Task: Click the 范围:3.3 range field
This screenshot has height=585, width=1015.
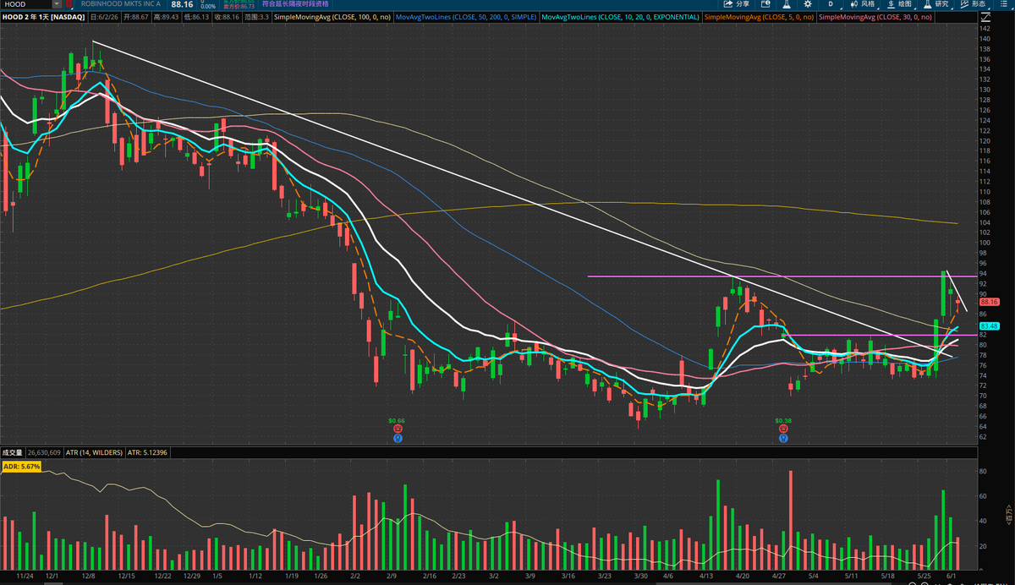Action: tap(257, 17)
